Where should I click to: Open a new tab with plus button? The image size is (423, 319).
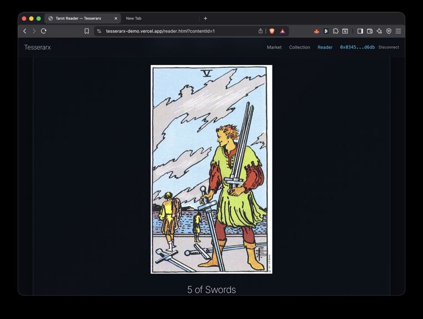tap(205, 18)
